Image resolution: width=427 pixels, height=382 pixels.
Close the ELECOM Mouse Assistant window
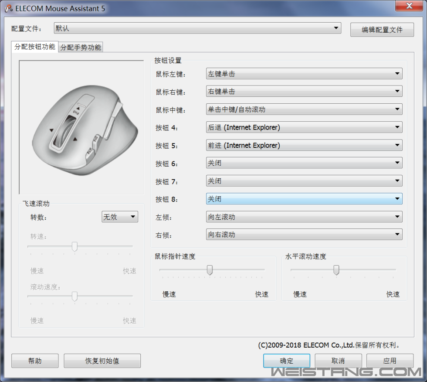[x=409, y=6]
